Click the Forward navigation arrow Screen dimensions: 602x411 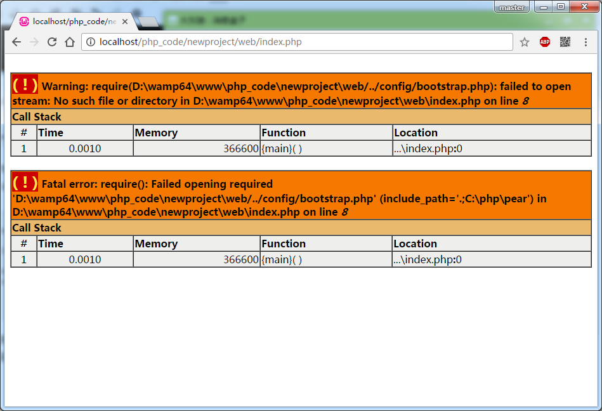click(x=34, y=42)
